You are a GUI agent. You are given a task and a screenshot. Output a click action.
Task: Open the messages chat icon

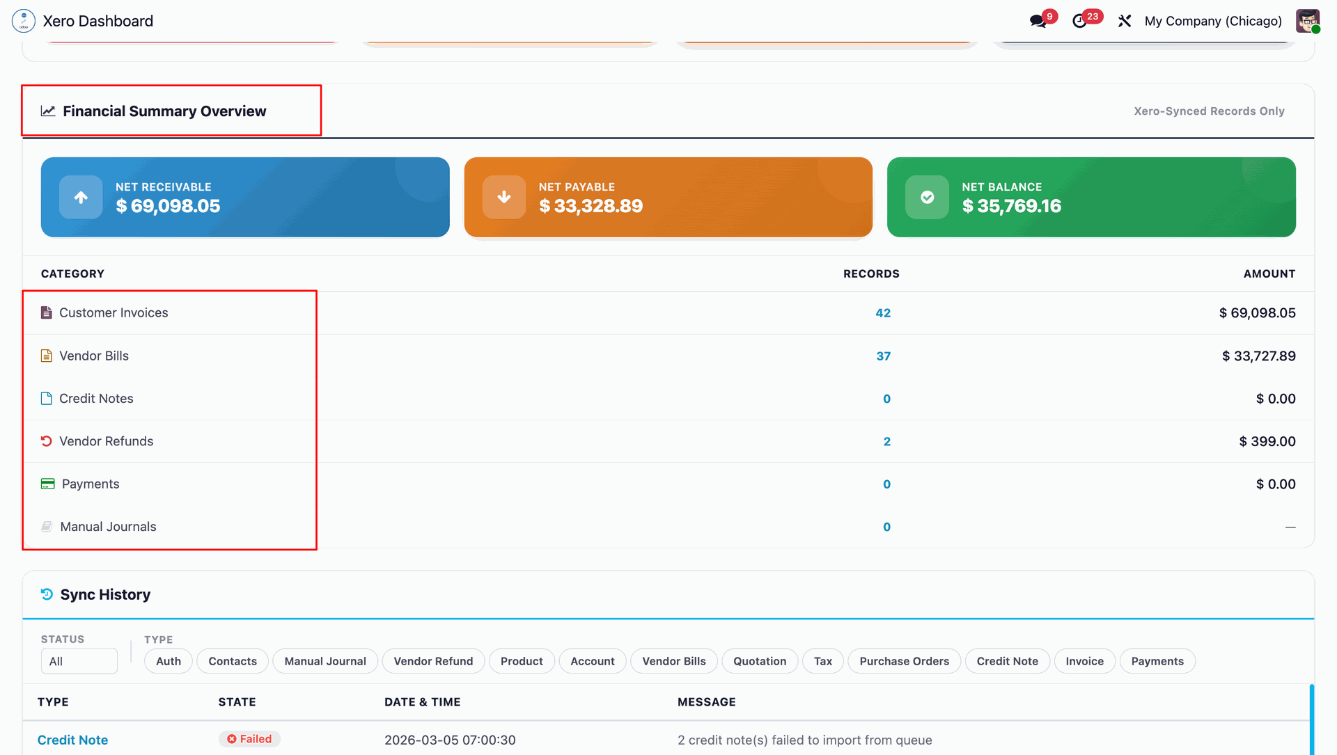click(1038, 21)
